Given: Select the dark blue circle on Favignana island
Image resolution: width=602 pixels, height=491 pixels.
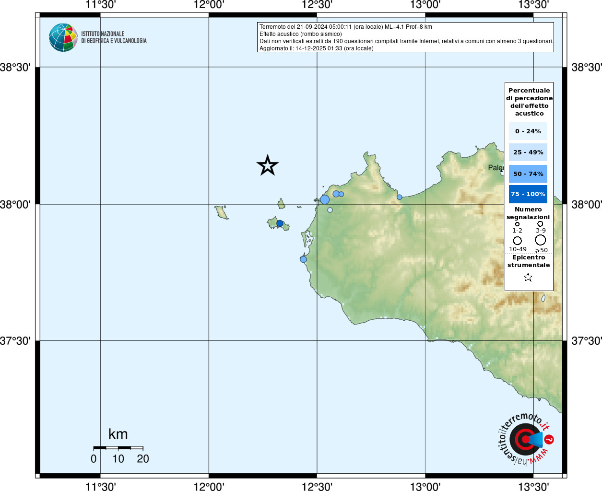Looking at the screenshot, I should [280, 223].
